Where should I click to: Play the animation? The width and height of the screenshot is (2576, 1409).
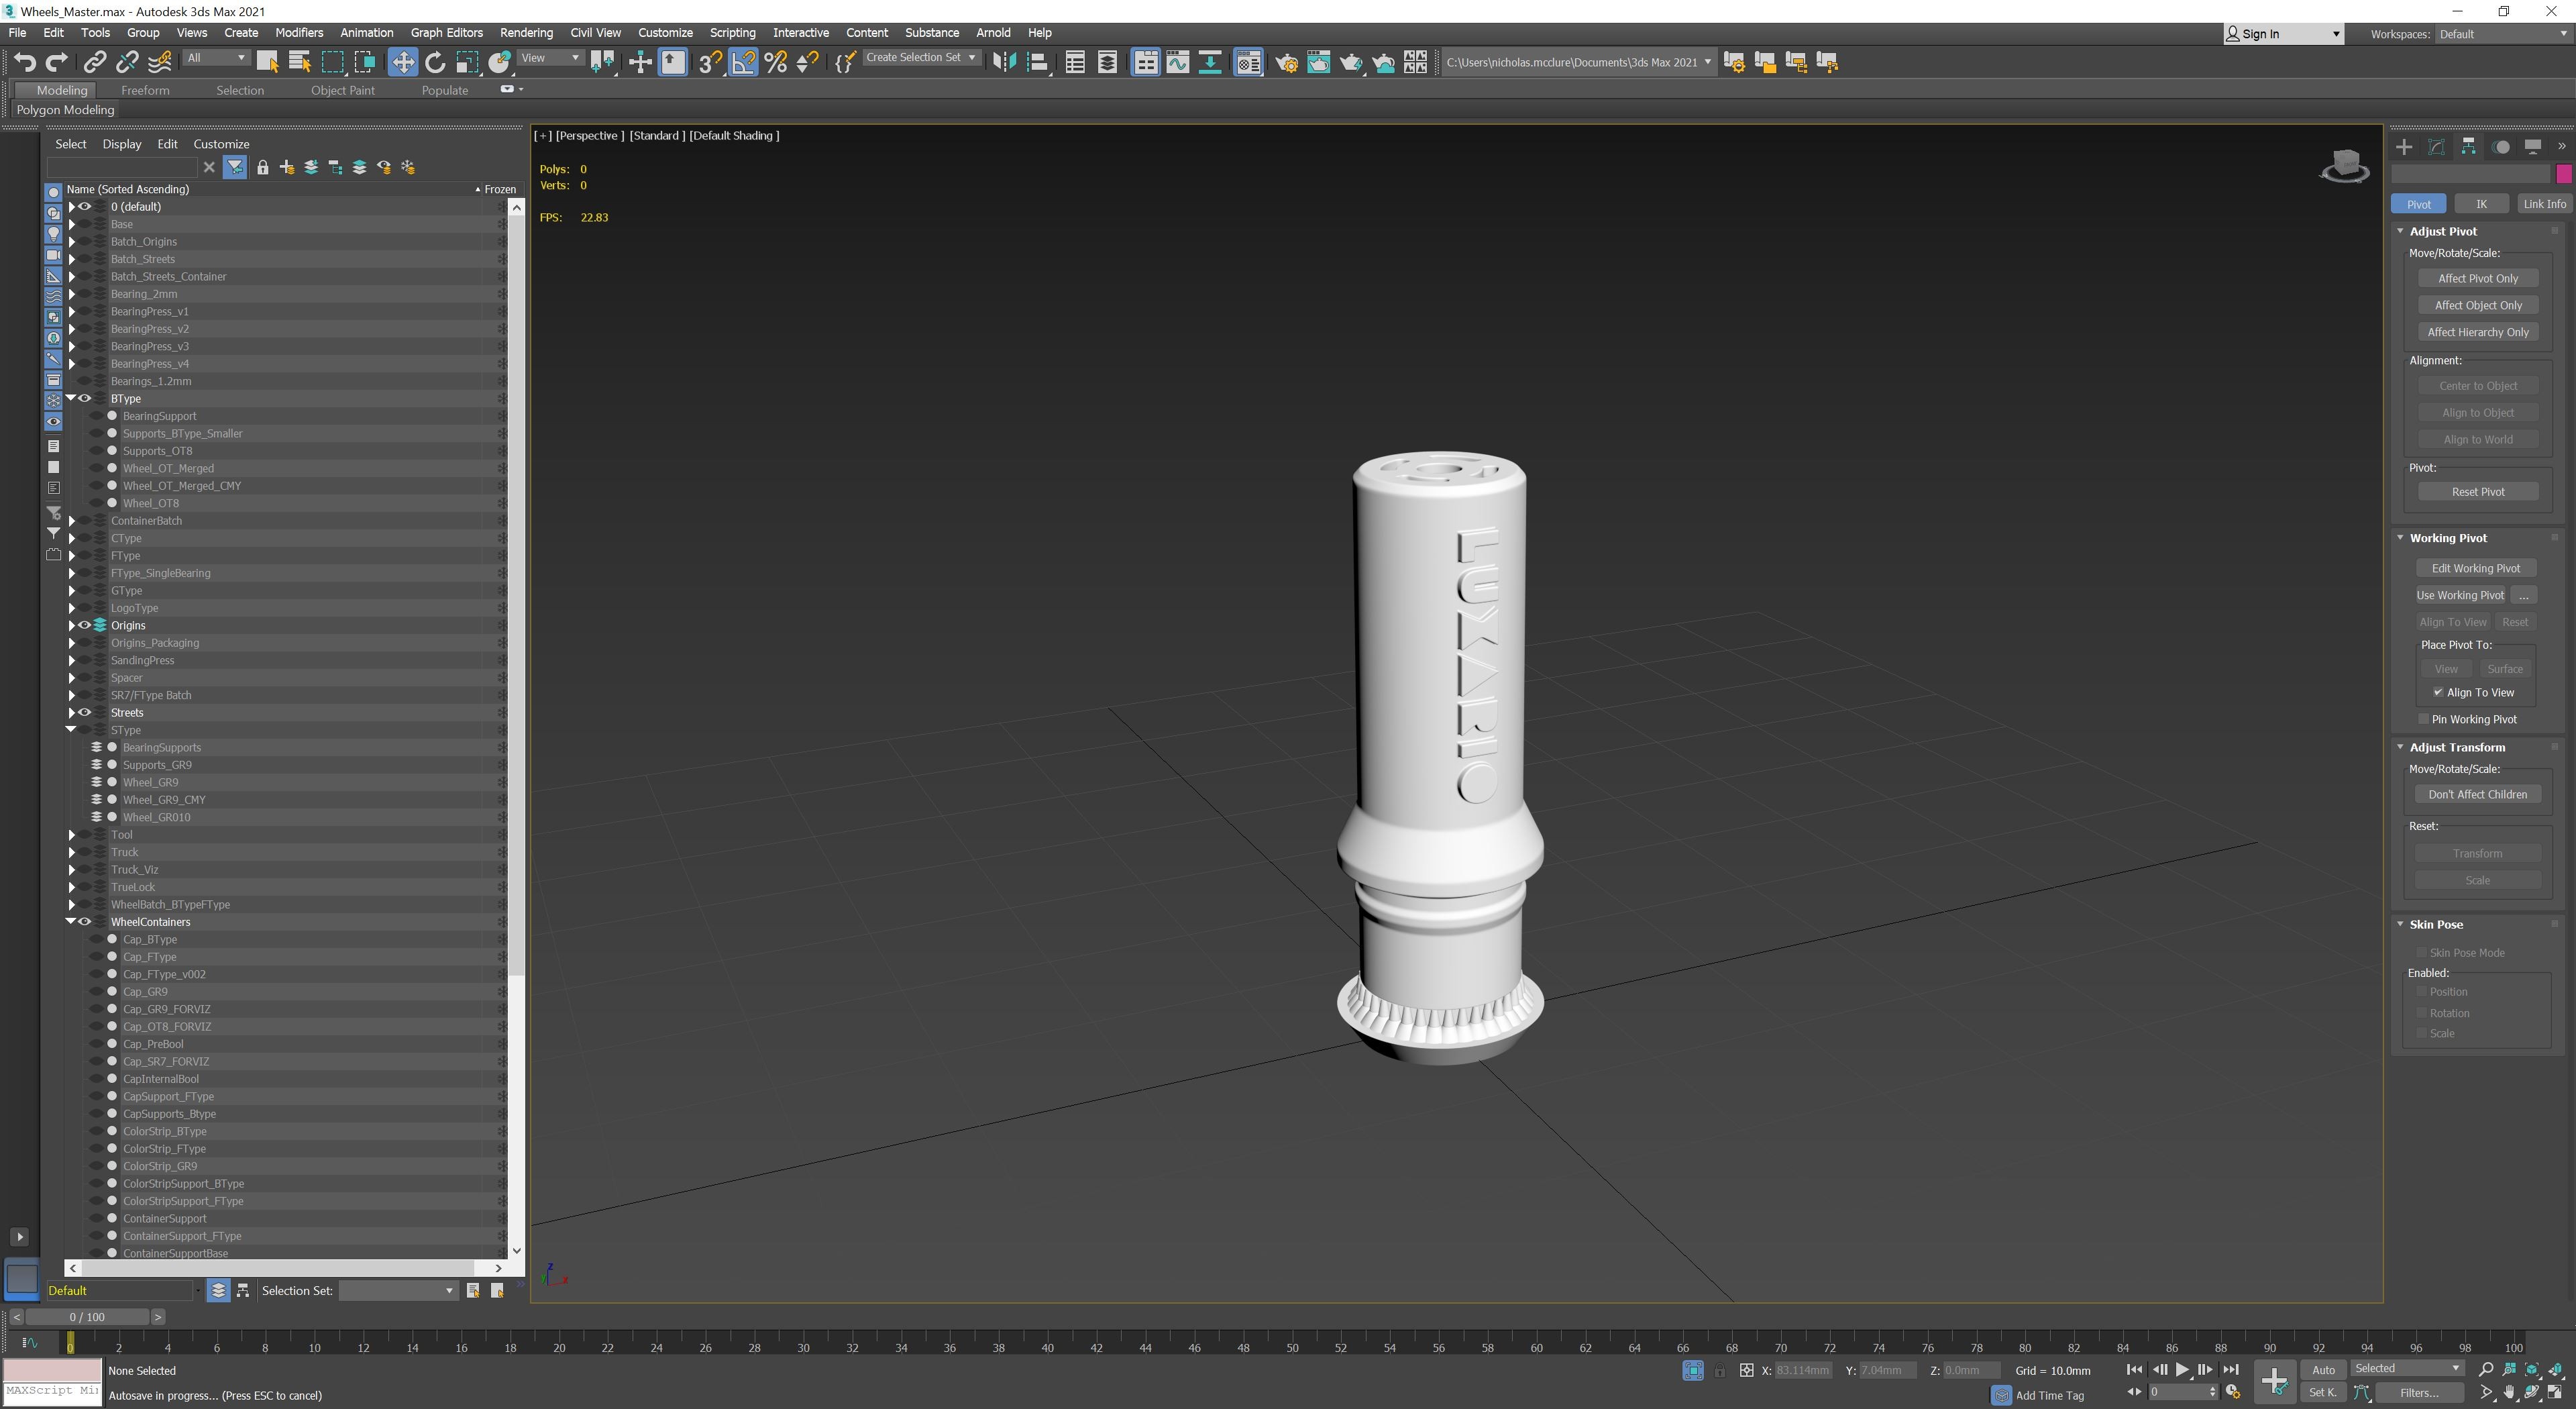[2182, 1370]
